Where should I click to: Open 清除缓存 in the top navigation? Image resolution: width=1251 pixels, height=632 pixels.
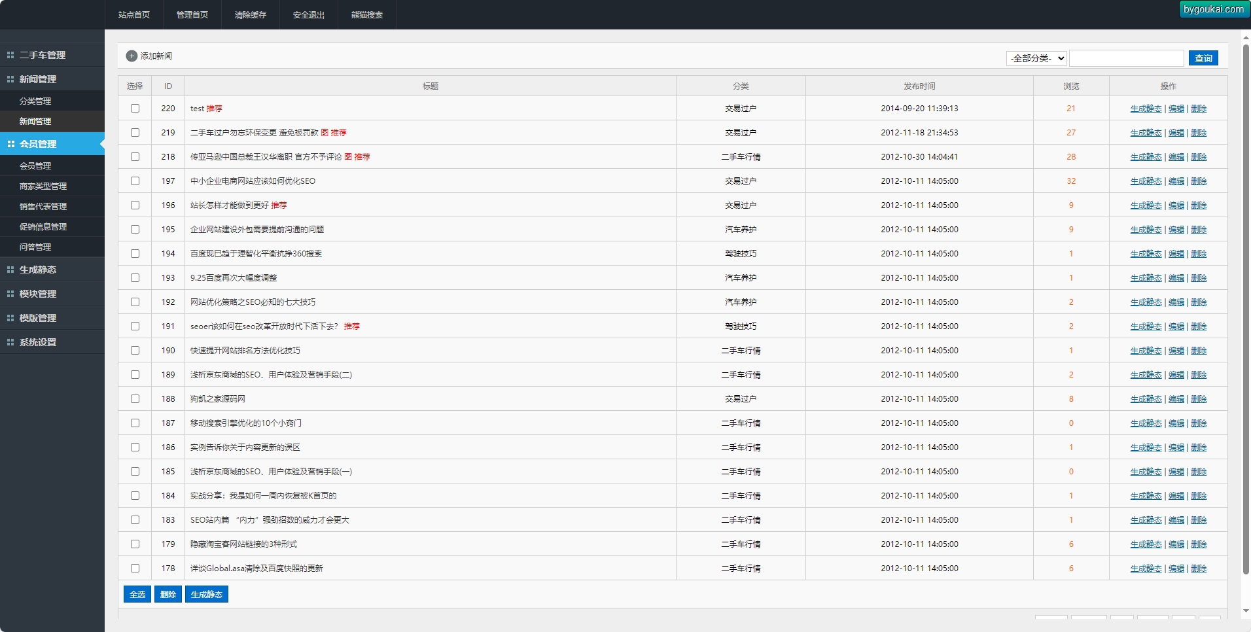pos(251,15)
